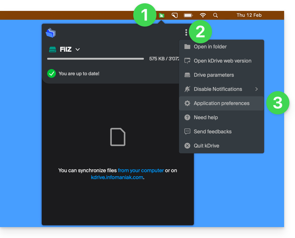
Task: Click the Application preferences gear icon
Action: tap(187, 103)
